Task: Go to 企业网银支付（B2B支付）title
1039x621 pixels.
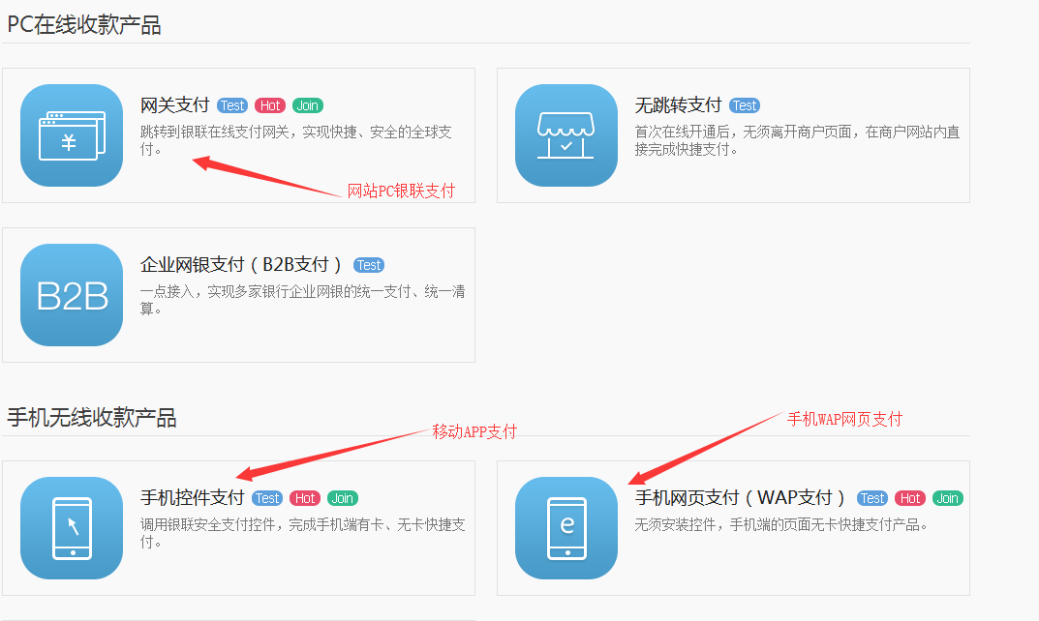Action: [243, 265]
